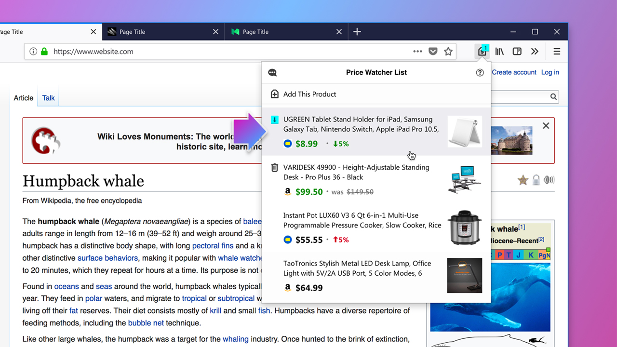The width and height of the screenshot is (617, 347).
Task: Click the blue-yellow store logo next to $55.55
Action: tap(288, 240)
